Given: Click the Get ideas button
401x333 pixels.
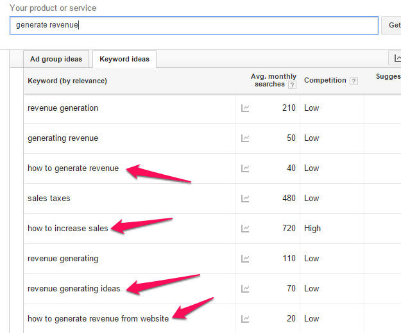Looking at the screenshot, I should [391, 25].
